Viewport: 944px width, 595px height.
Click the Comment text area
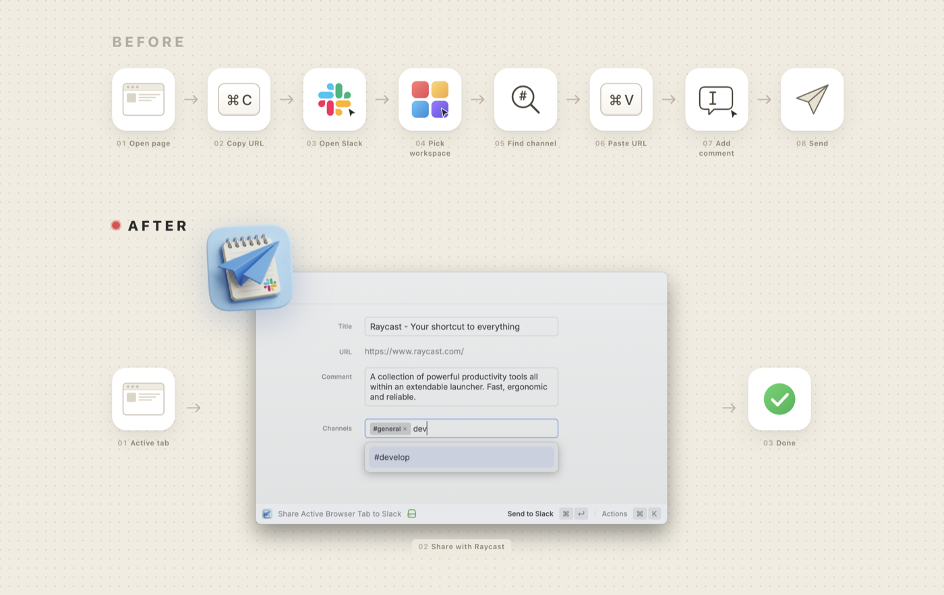pyautogui.click(x=461, y=387)
